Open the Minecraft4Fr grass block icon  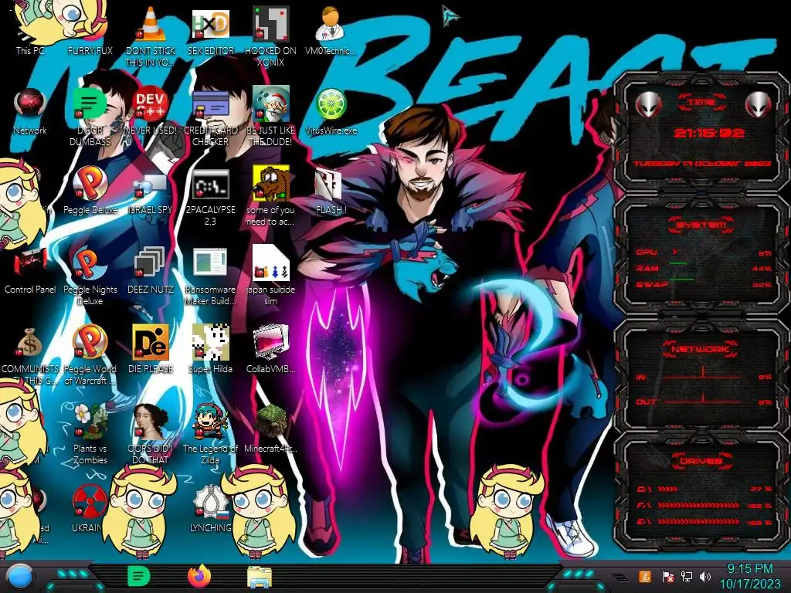point(270,422)
